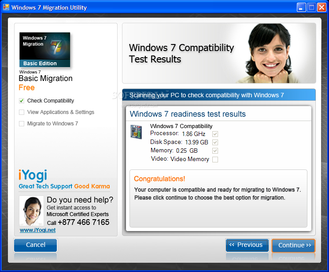Image resolution: width=329 pixels, height=272 pixels.
Task: Click the orange 'Free' label
Action: pyautogui.click(x=27, y=88)
